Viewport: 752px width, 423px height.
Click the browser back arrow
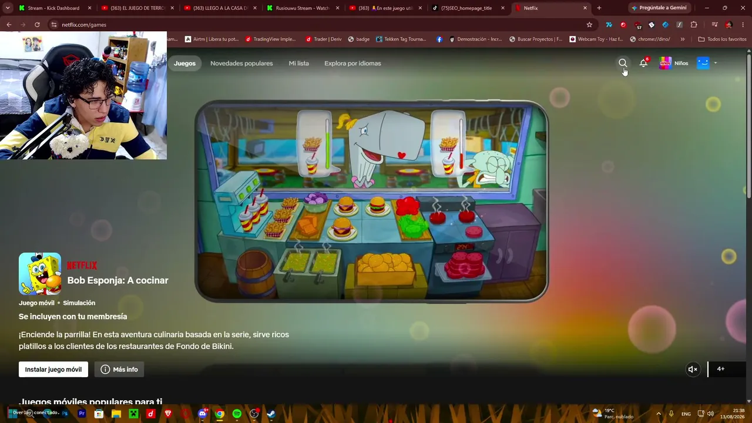click(x=9, y=25)
